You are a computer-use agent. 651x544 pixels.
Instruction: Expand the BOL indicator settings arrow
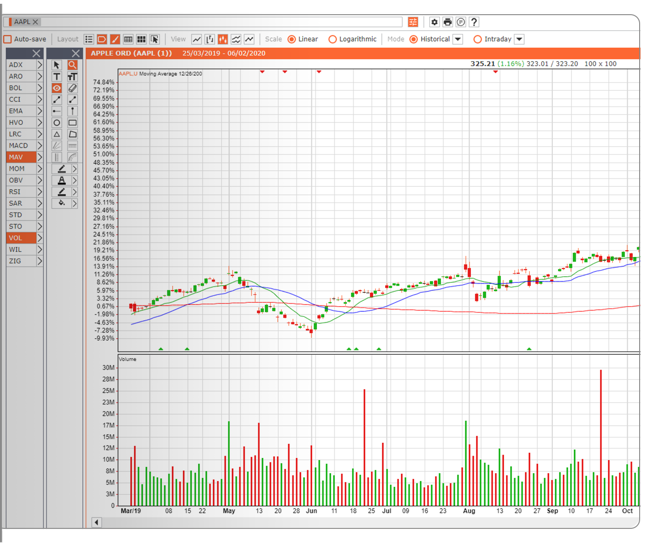(40, 88)
